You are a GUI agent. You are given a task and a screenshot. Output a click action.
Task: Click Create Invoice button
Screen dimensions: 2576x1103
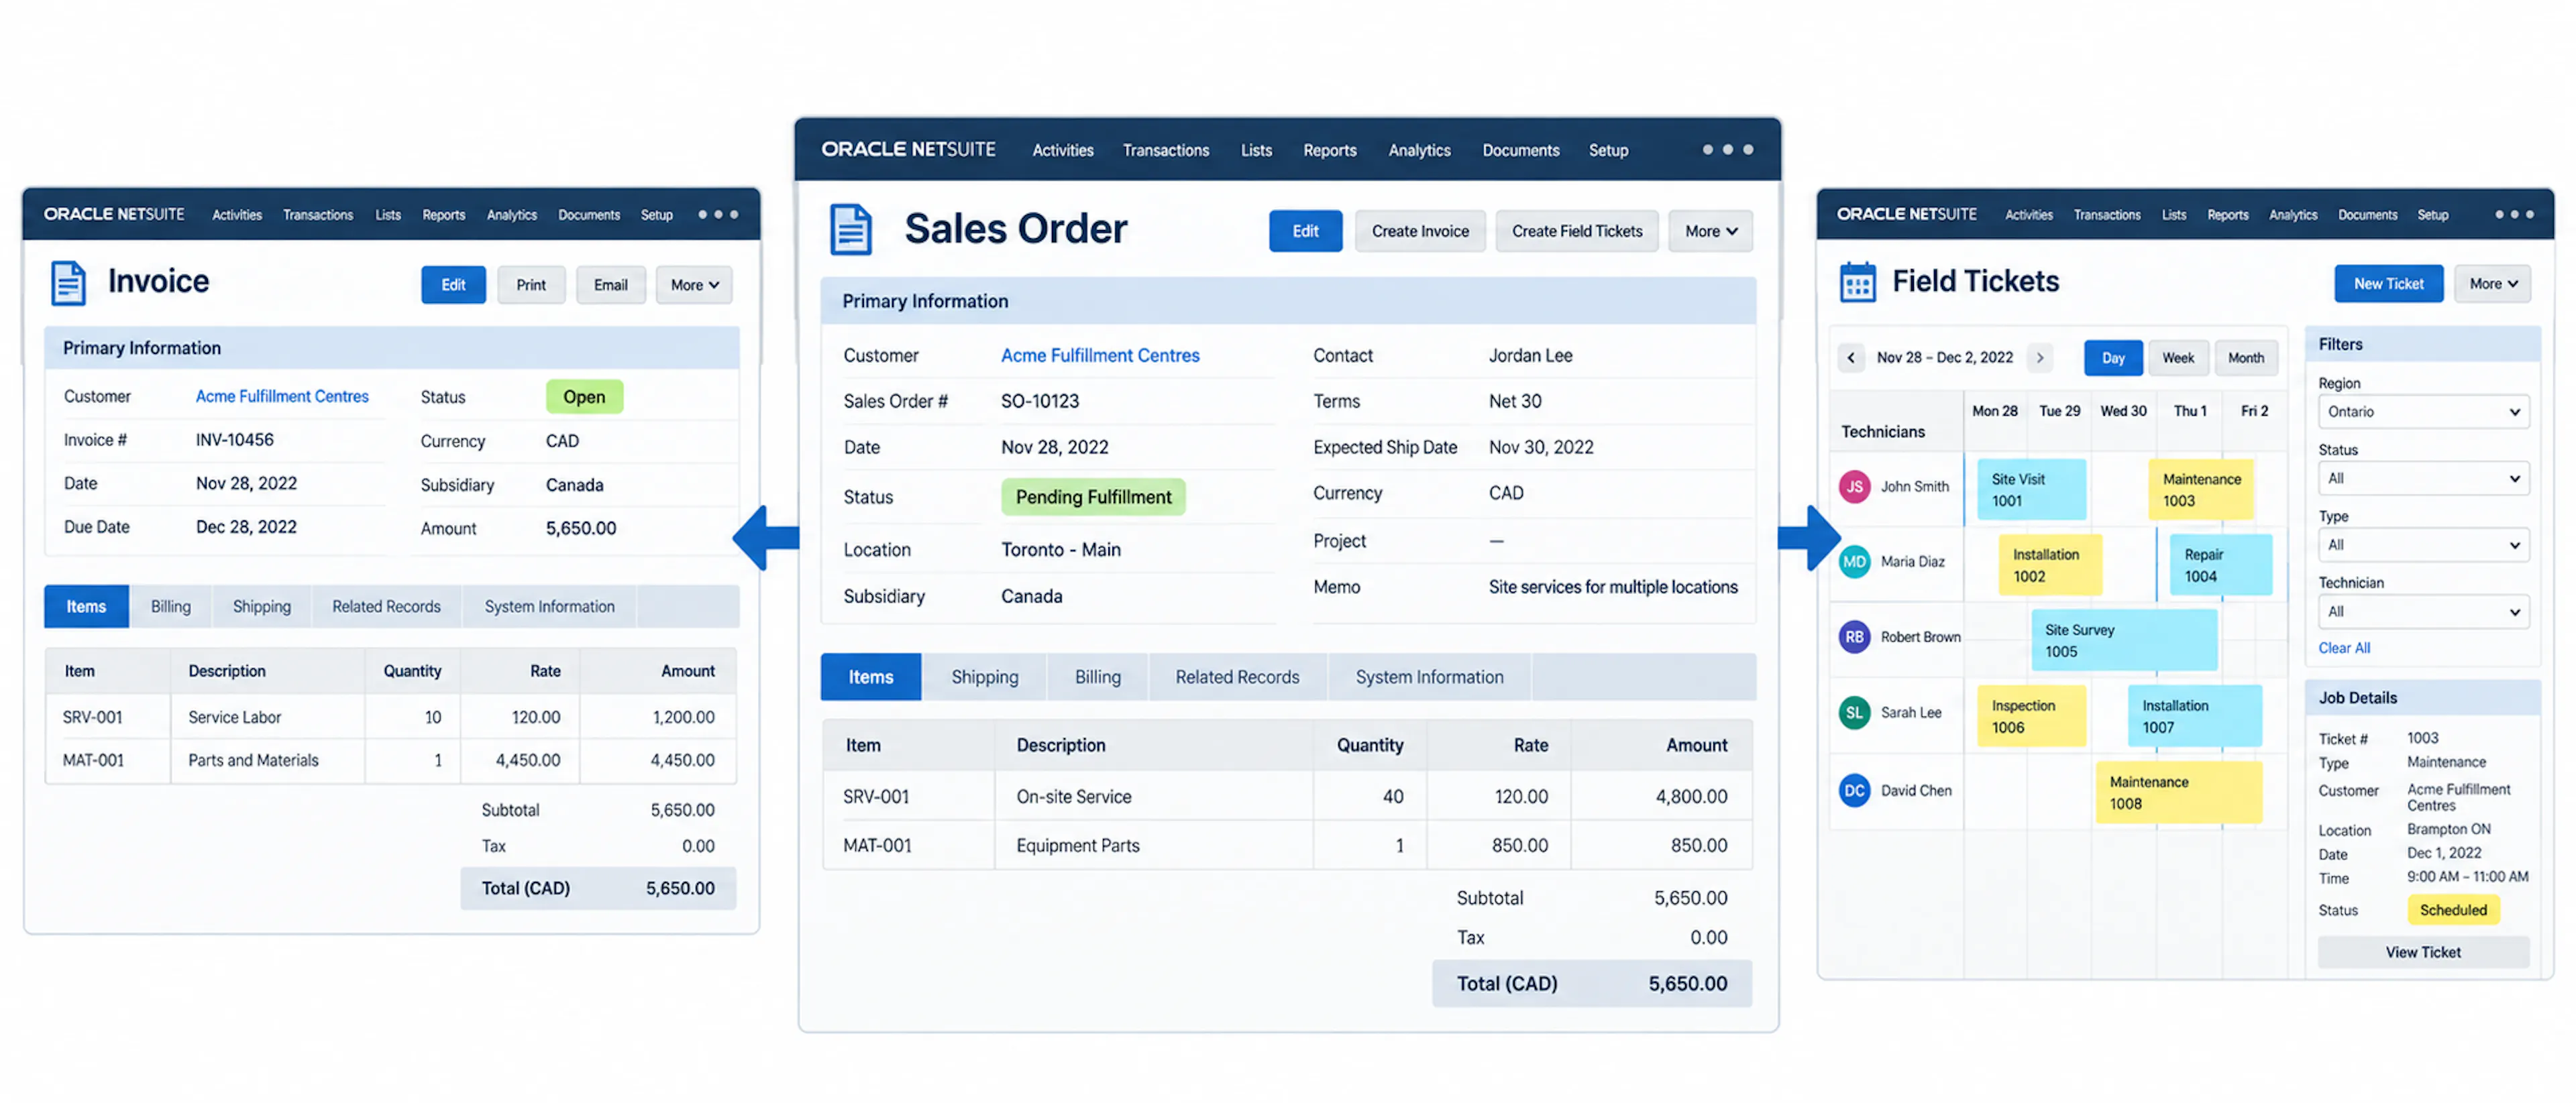pos(1420,231)
